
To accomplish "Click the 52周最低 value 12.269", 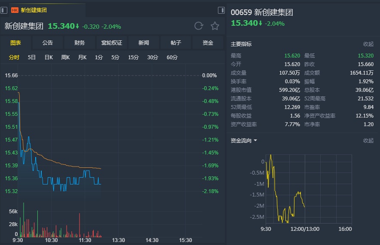I will [x=292, y=107].
